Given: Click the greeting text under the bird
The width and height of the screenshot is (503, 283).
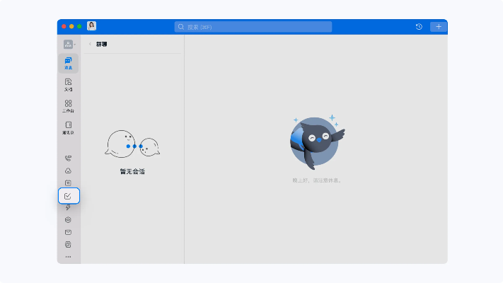Looking at the screenshot, I should click(317, 180).
